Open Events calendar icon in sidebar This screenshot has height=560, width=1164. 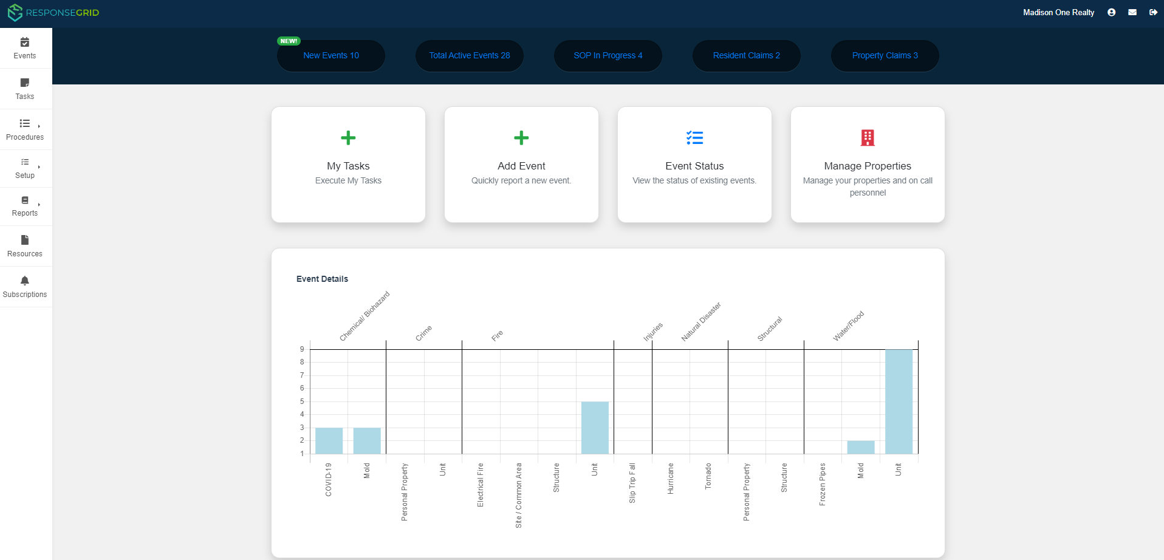(25, 43)
